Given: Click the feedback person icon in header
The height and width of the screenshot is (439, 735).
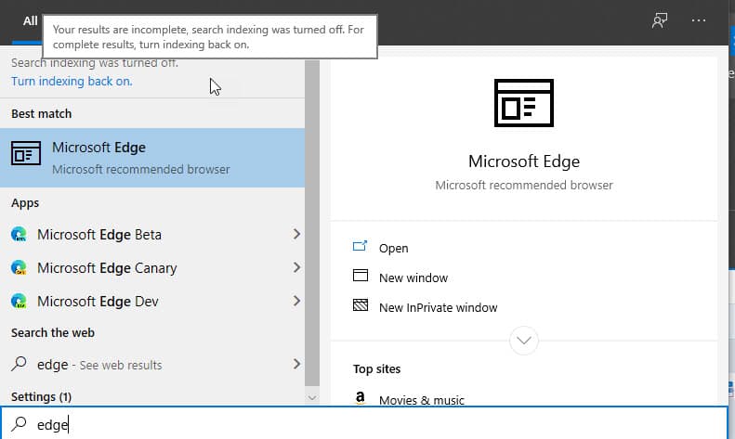Looking at the screenshot, I should 660,20.
